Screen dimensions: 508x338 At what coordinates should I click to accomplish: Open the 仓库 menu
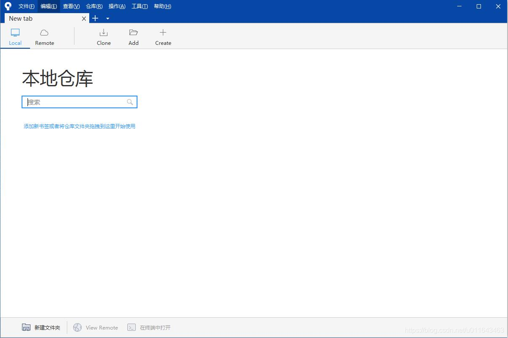94,6
